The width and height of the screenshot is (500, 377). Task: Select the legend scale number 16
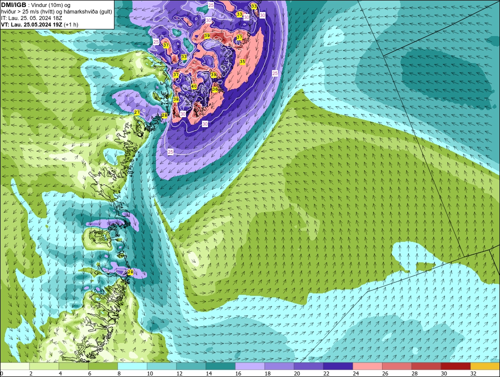point(238,373)
